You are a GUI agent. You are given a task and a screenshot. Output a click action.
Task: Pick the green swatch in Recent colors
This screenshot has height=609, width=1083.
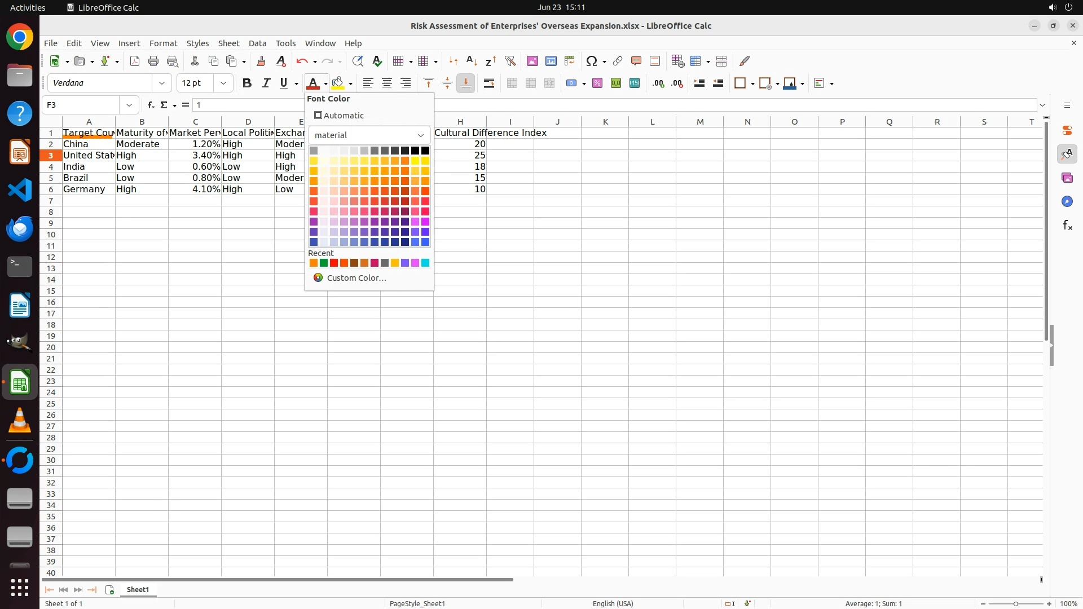[x=324, y=263]
